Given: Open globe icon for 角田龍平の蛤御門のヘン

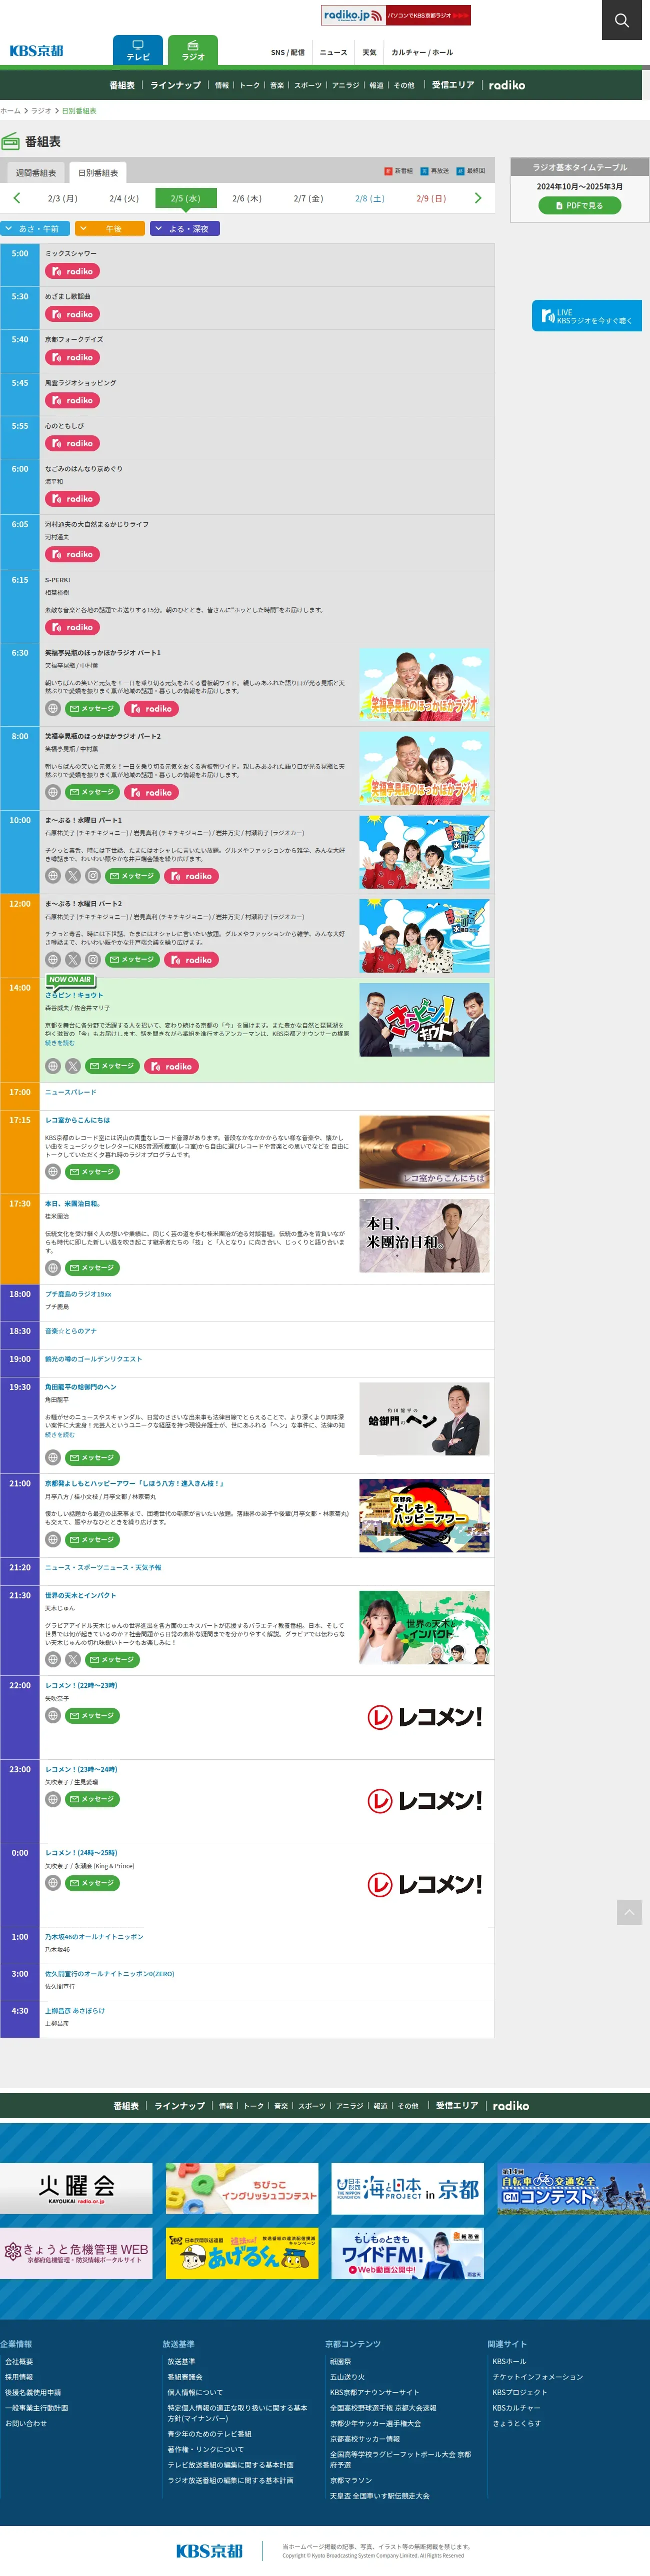Looking at the screenshot, I should click(x=53, y=1458).
